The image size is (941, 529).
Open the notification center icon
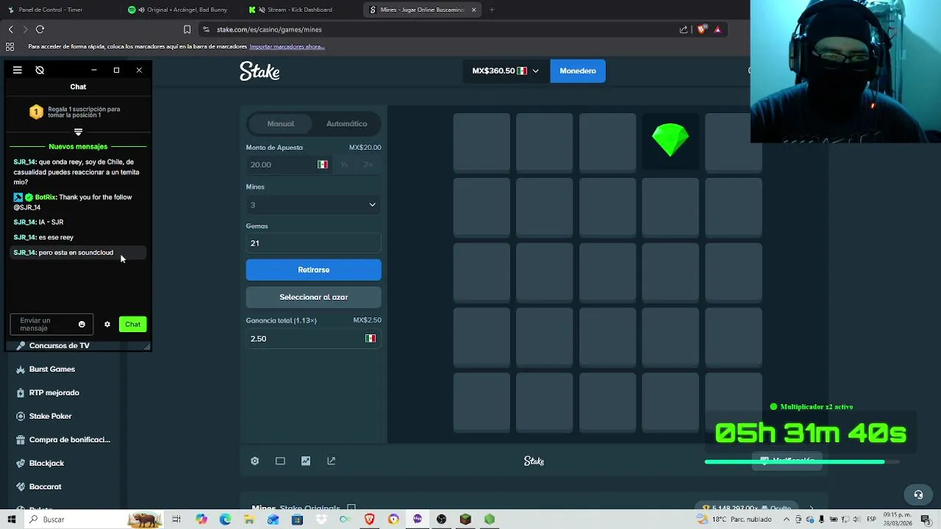pos(926,519)
